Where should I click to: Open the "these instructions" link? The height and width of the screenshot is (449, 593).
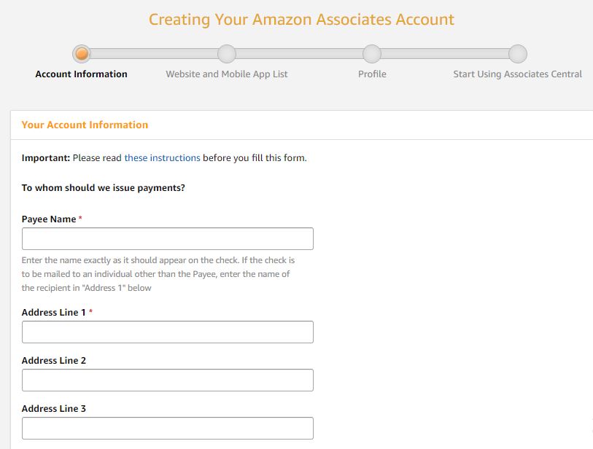162,157
